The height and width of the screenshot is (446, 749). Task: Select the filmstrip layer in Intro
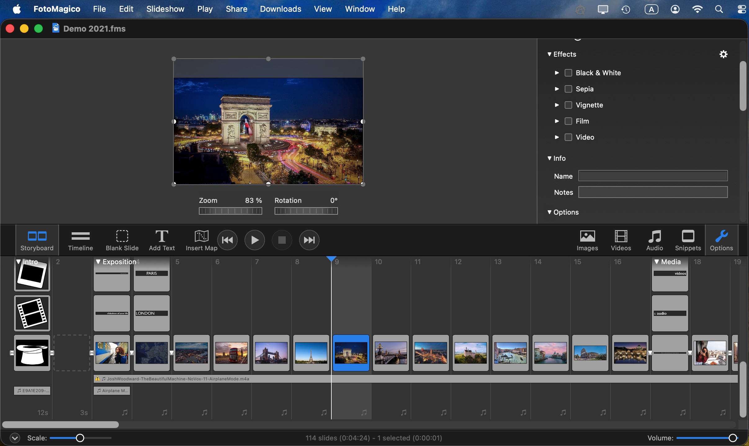(32, 313)
